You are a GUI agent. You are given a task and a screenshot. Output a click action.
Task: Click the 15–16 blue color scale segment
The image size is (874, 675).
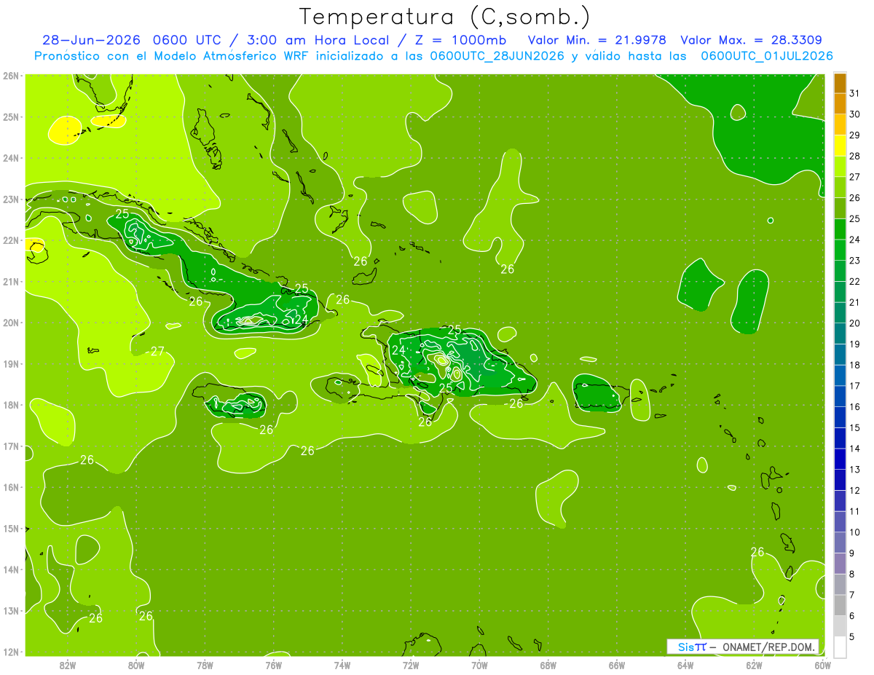click(840, 417)
